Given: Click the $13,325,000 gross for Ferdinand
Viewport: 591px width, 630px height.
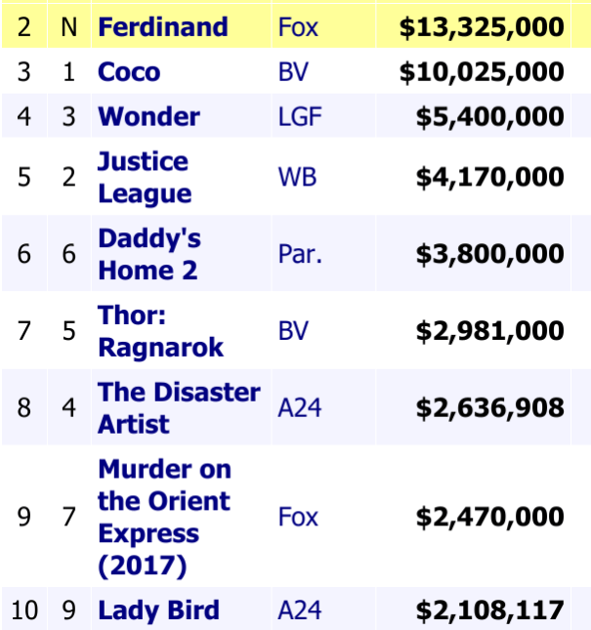Looking at the screenshot, I should (x=482, y=26).
